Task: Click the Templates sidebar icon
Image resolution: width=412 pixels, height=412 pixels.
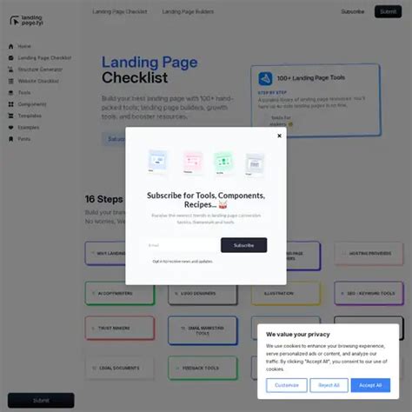Action: point(11,116)
